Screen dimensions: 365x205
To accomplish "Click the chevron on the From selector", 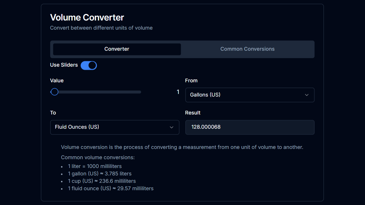I will pos(307,95).
